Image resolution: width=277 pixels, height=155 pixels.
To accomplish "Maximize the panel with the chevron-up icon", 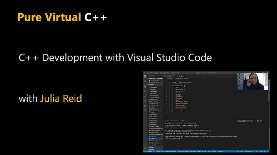I will (x=264, y=121).
